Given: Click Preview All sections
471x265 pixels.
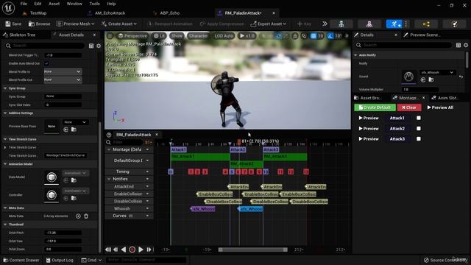Looking at the screenshot, I should tap(440, 107).
